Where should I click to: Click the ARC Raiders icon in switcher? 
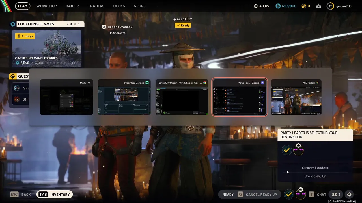click(x=318, y=83)
